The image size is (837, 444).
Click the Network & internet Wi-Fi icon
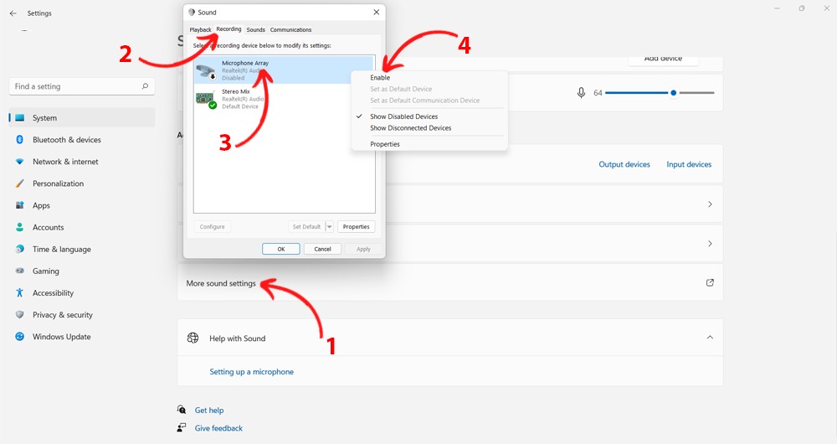coord(20,162)
